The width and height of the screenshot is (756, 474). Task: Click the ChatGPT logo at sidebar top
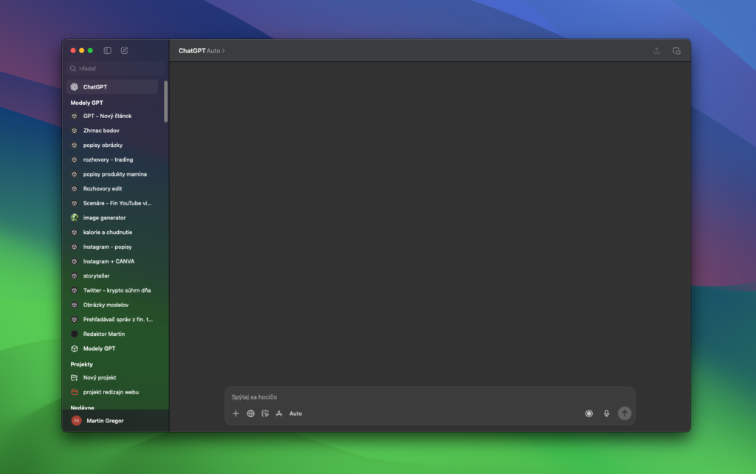pos(74,86)
